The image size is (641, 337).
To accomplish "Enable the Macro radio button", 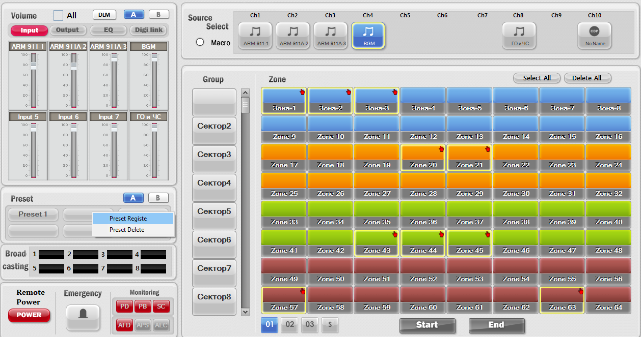I will tap(200, 42).
